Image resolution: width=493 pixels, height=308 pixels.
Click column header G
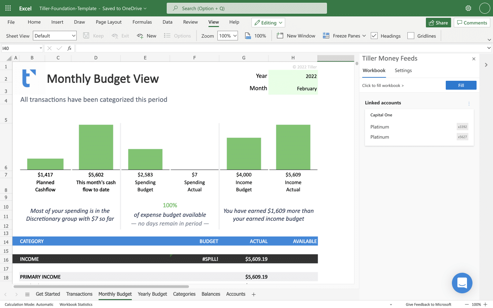[x=244, y=58]
